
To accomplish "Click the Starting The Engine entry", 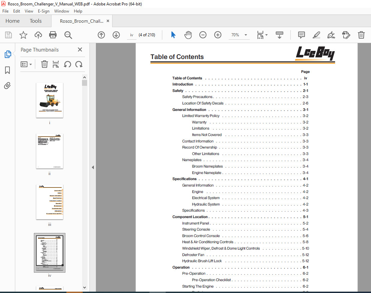I will pyautogui.click(x=245, y=286).
